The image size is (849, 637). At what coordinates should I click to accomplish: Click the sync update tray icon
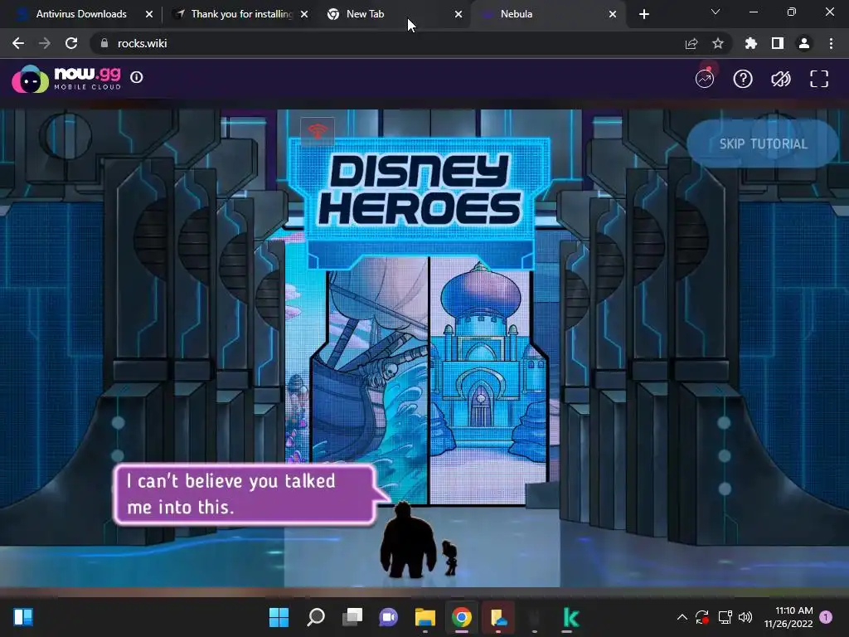702,617
